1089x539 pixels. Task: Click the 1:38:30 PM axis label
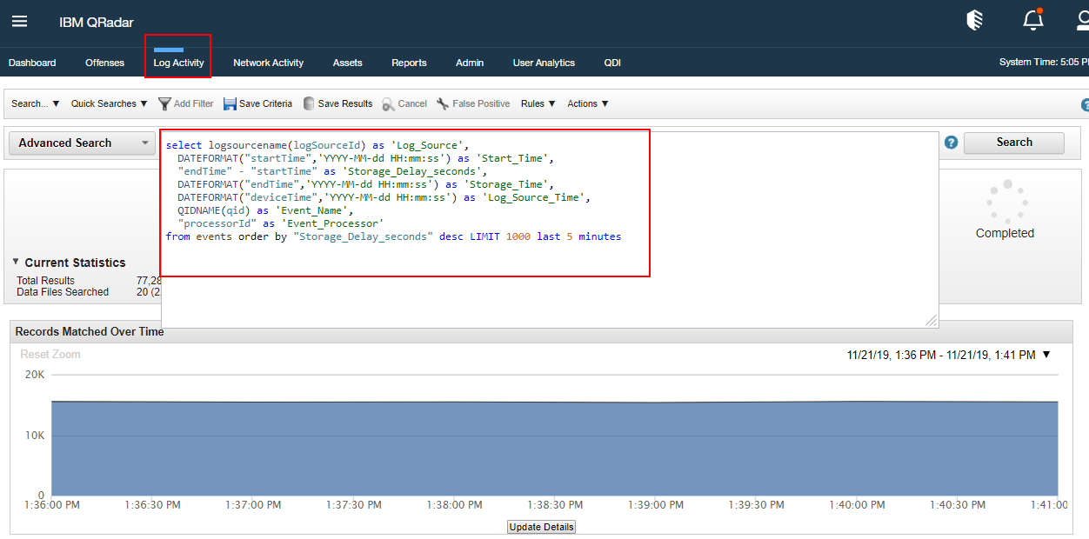(x=554, y=505)
